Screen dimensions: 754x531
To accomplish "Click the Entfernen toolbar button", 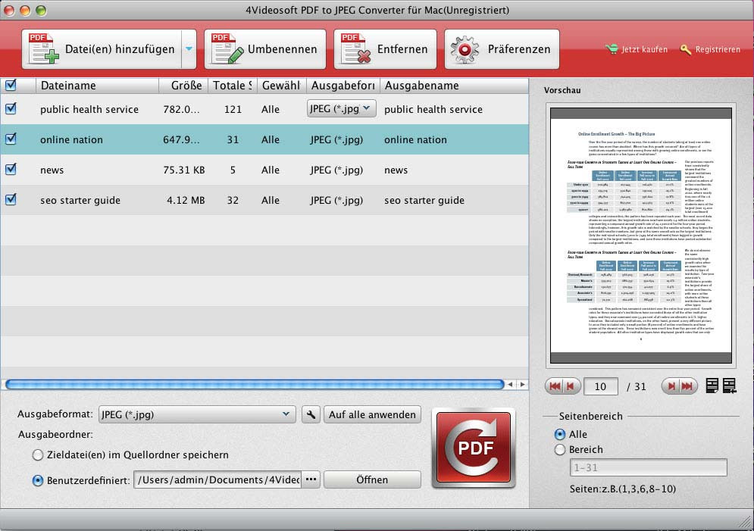I will tap(385, 49).
